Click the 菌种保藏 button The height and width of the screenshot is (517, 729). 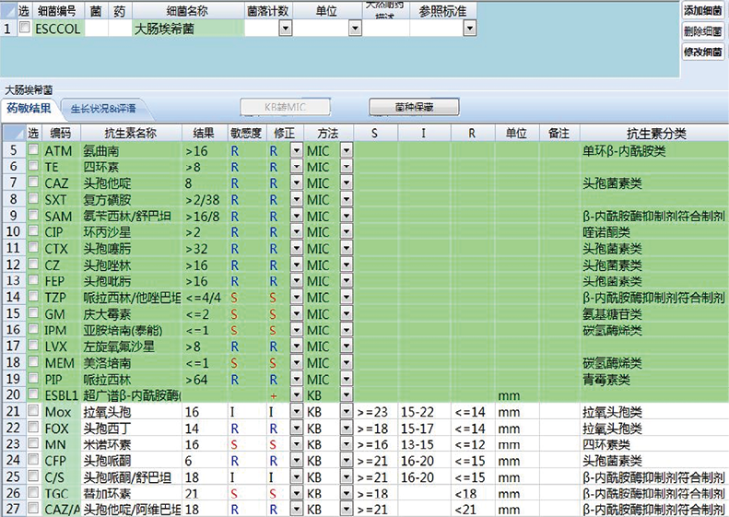[414, 107]
